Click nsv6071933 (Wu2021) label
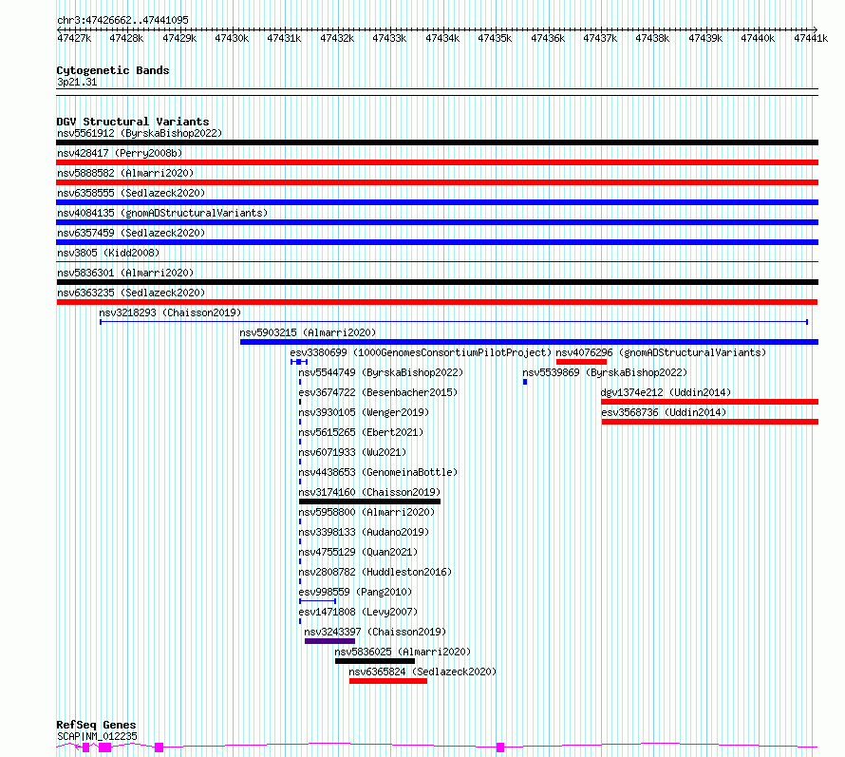 pos(352,452)
